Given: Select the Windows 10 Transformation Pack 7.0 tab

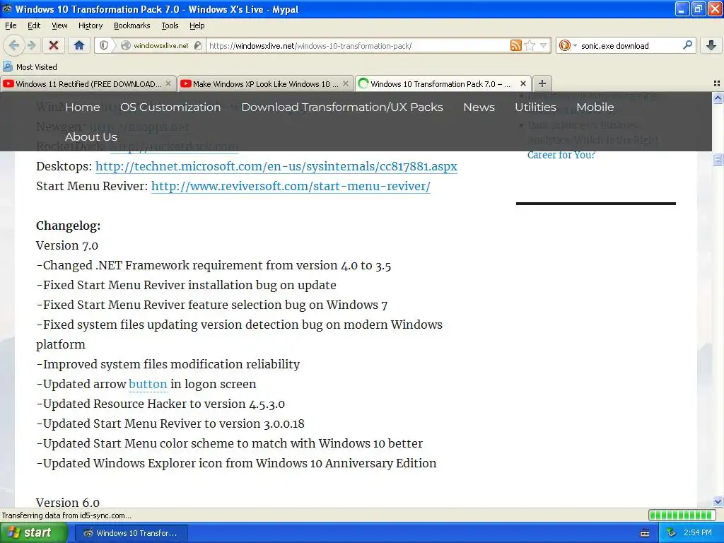Looking at the screenshot, I should (443, 83).
